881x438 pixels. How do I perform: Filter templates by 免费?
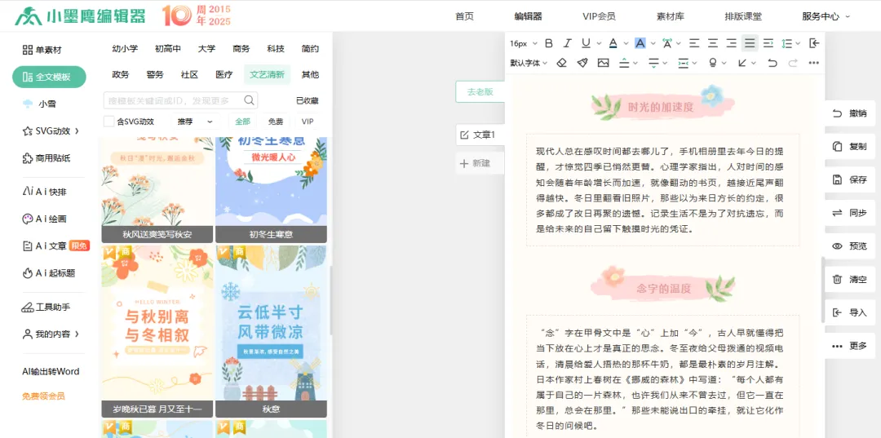[x=276, y=122]
